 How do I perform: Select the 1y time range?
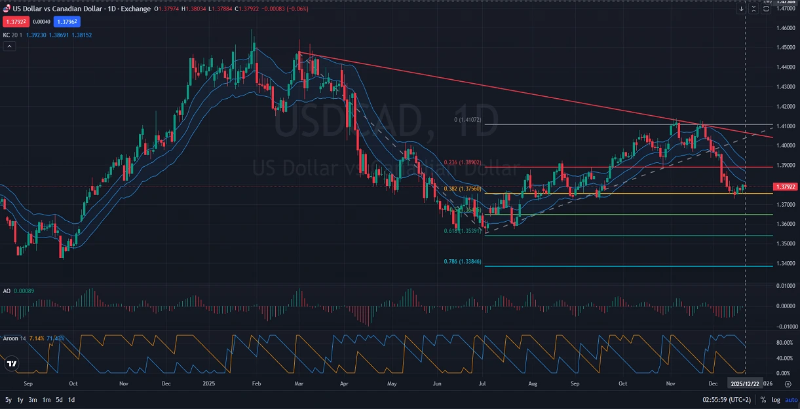20,399
